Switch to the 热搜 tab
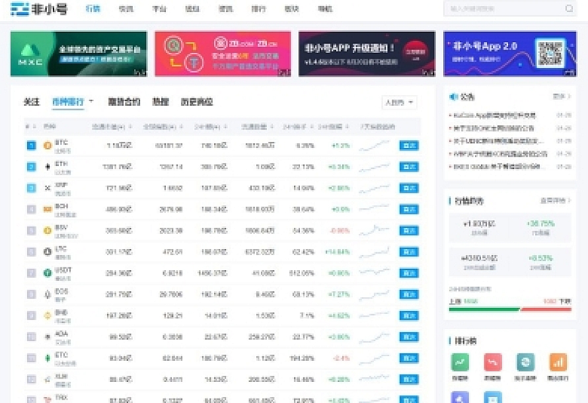The width and height of the screenshot is (588, 403). click(160, 102)
